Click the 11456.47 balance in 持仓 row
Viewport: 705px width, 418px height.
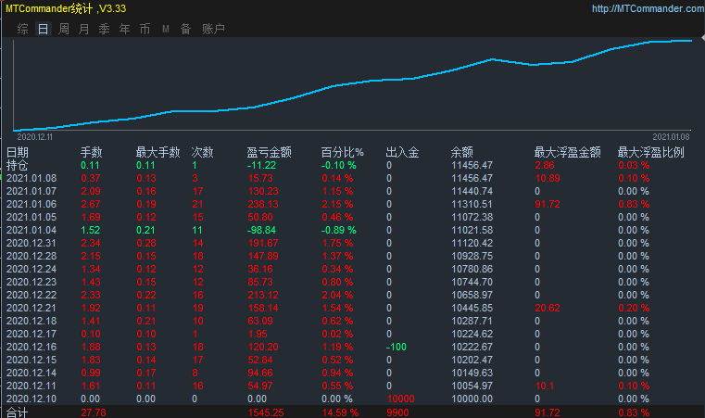(472, 166)
